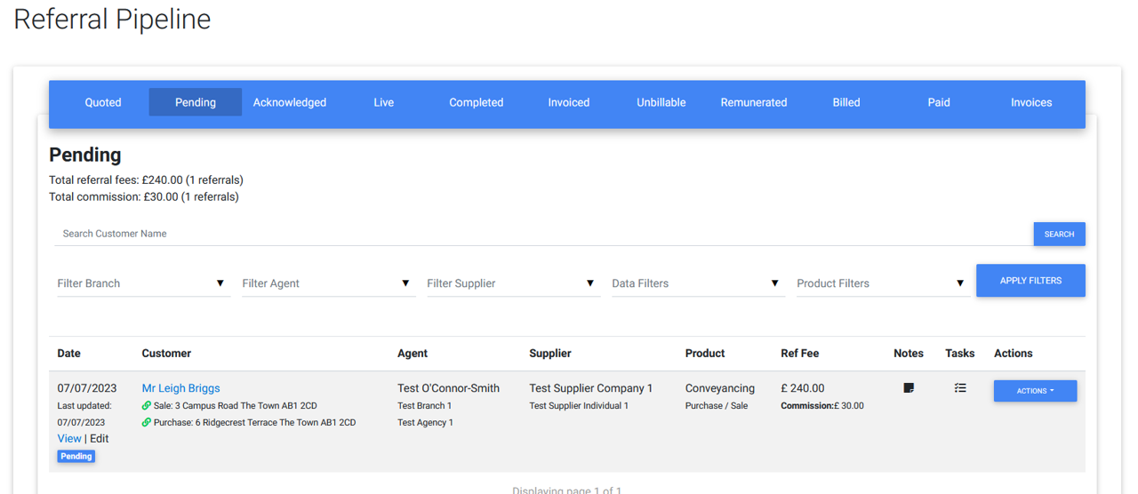Click the link icon beside Purchase address
Screen dimensions: 1138x494
(147, 423)
